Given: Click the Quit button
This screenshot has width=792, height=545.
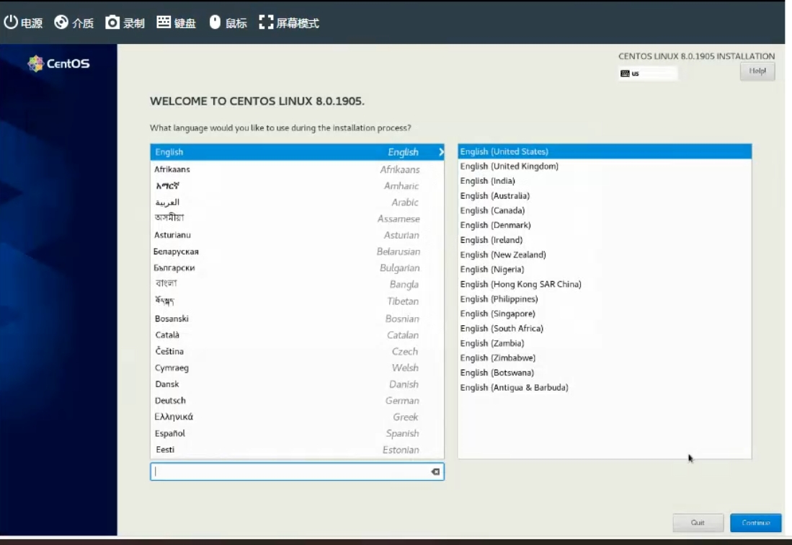Looking at the screenshot, I should pyautogui.click(x=698, y=523).
